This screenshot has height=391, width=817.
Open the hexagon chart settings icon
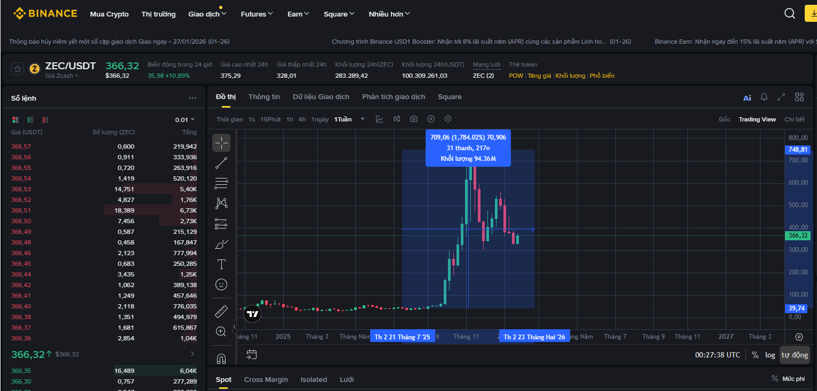point(448,119)
